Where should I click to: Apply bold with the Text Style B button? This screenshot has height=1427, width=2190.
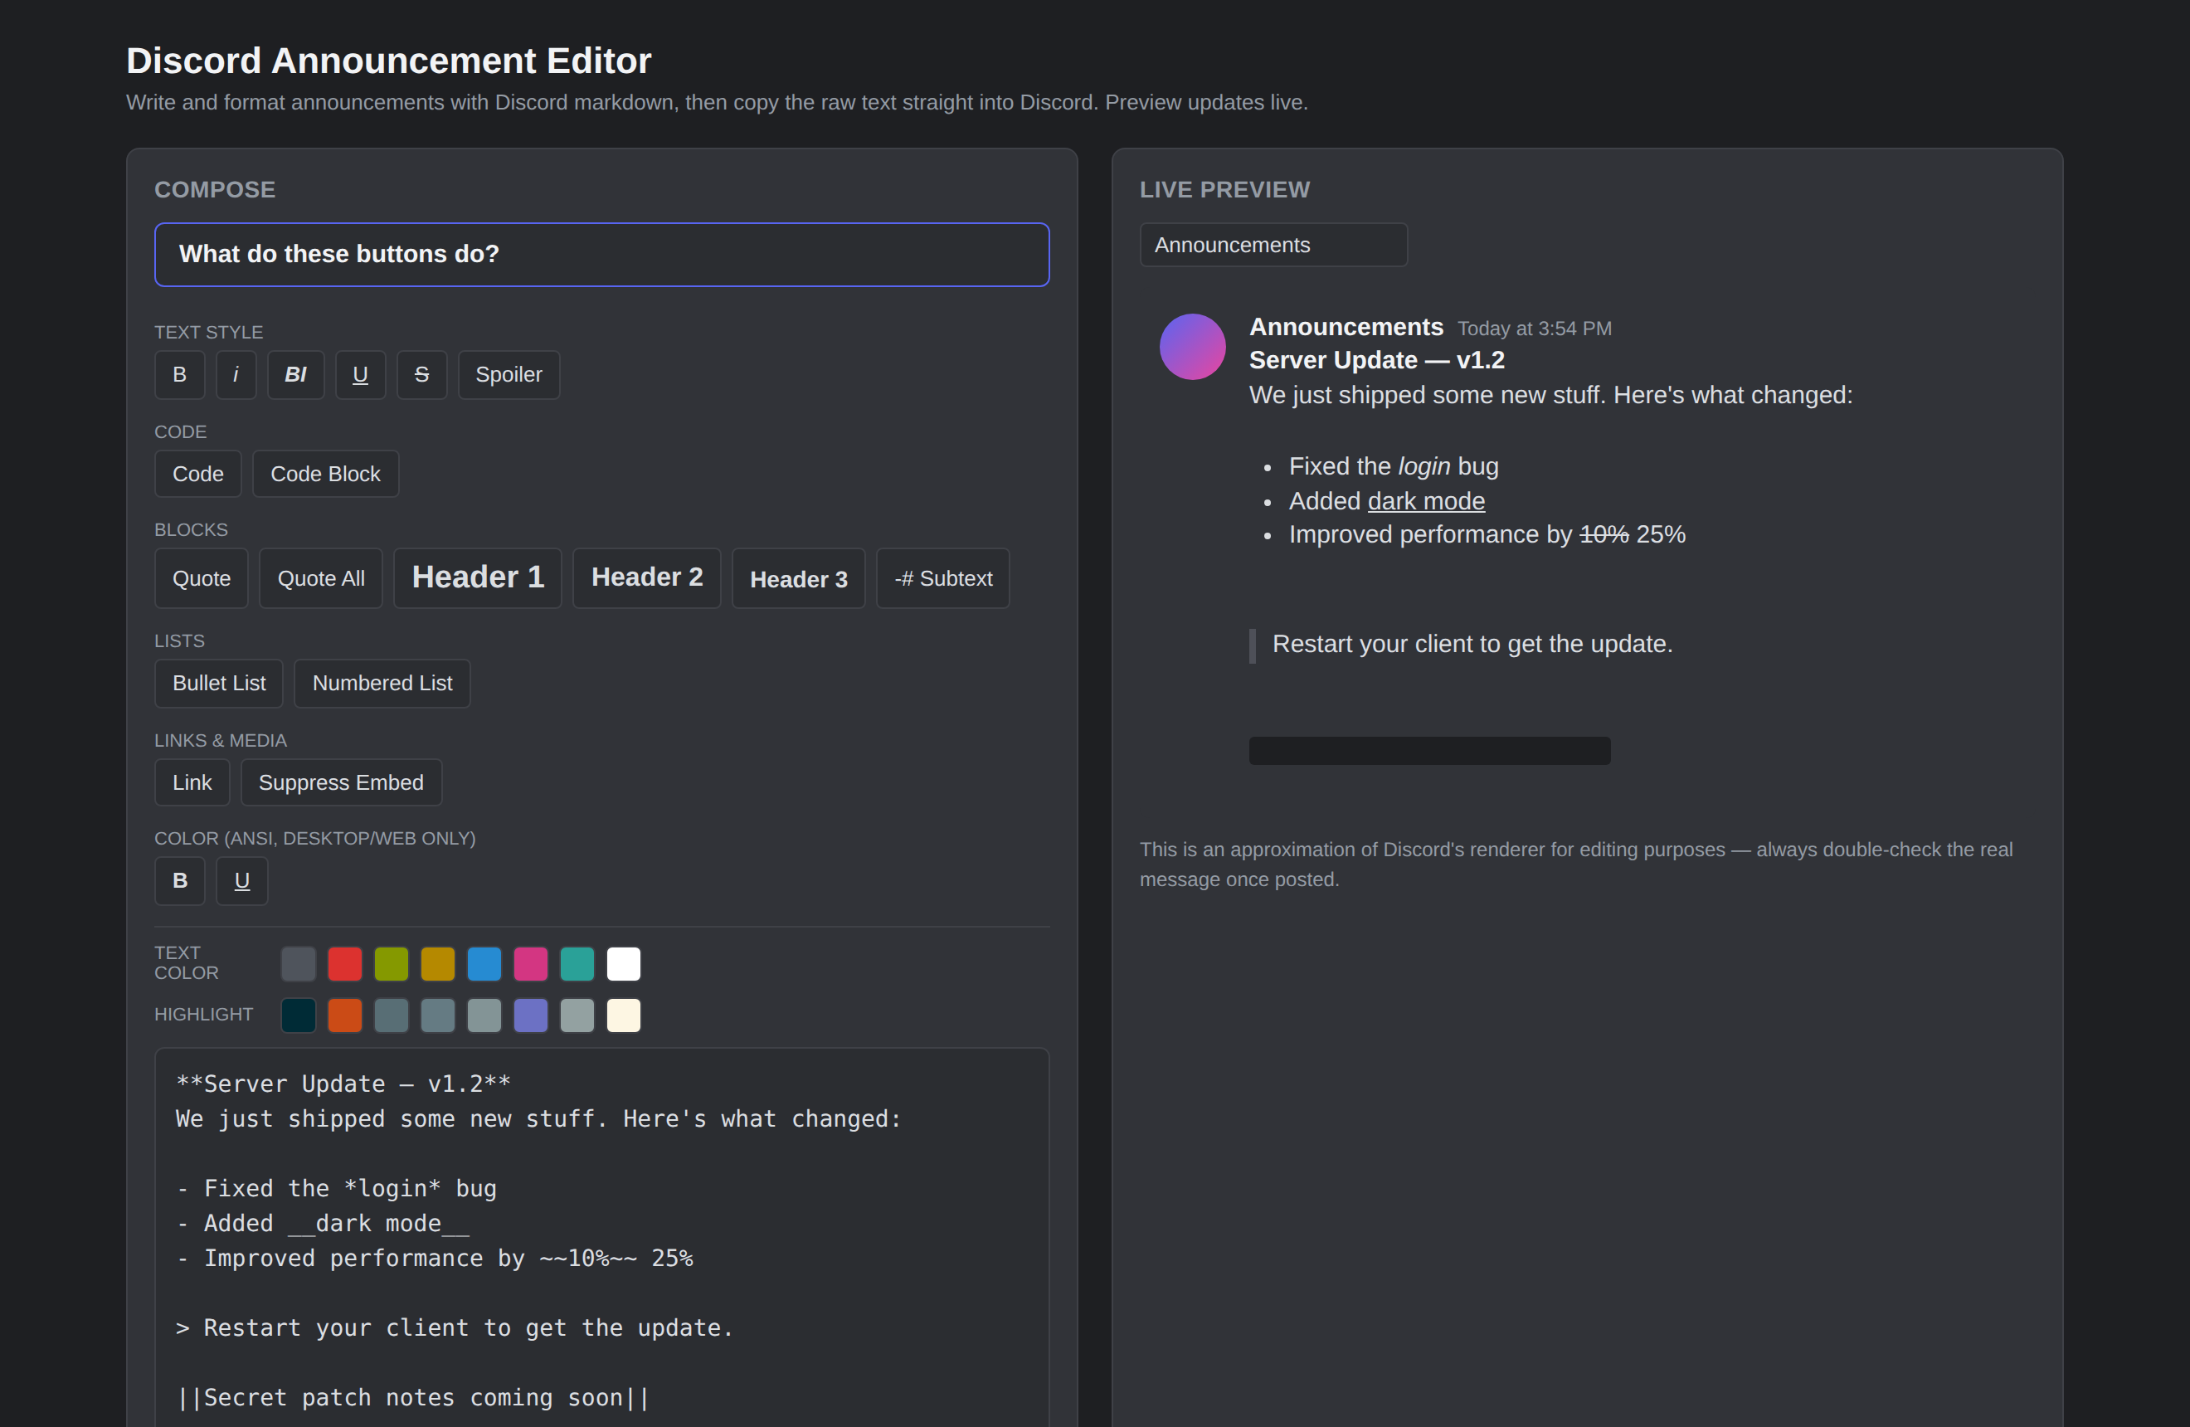(x=179, y=374)
